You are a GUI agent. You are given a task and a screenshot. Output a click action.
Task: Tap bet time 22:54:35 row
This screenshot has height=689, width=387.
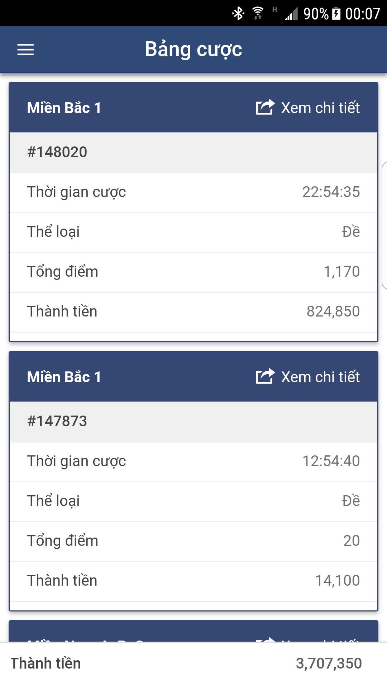click(x=193, y=192)
